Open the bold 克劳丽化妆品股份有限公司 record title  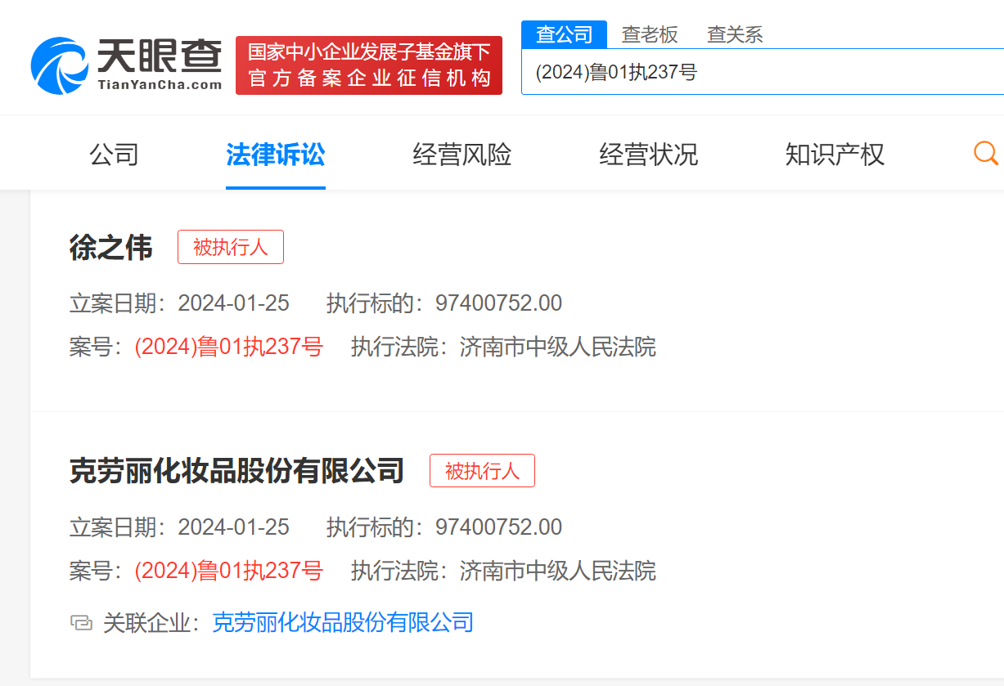[x=237, y=471]
